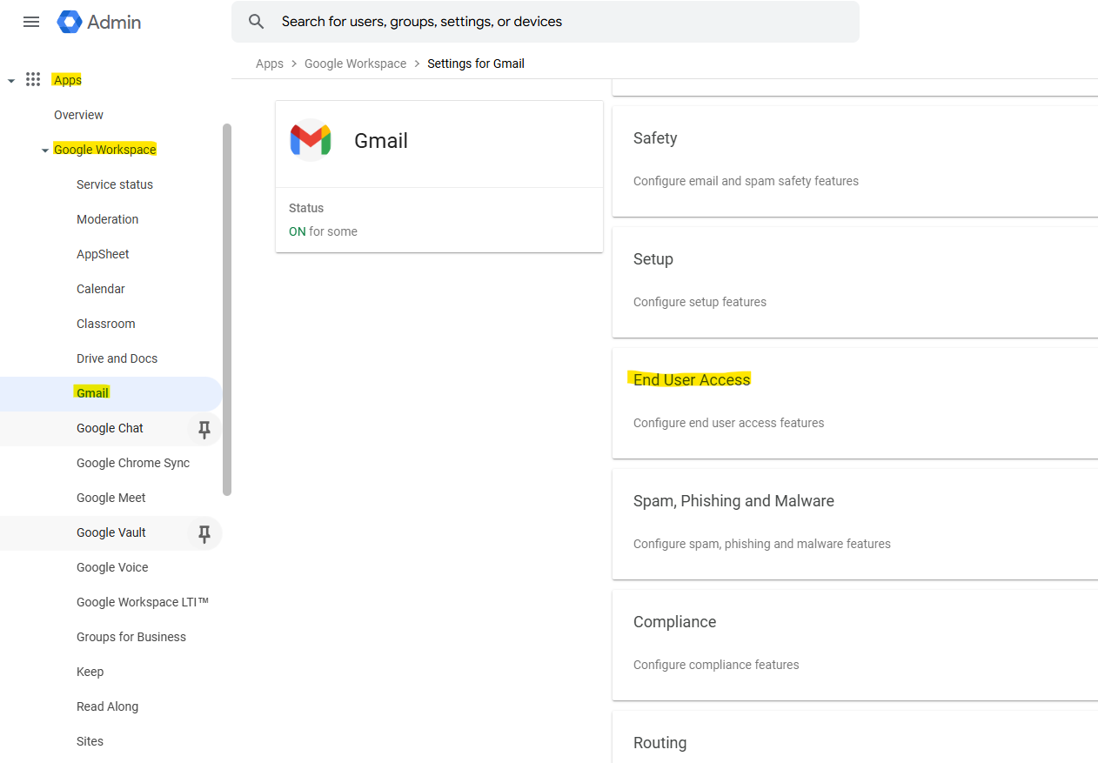Go to Google Workspace breadcrumb link
The image size is (1098, 763).
click(x=355, y=64)
